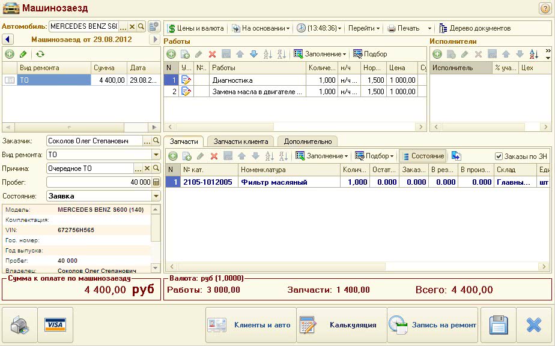
Task: Select Фильтр масляный part row
Action: (x=357, y=182)
